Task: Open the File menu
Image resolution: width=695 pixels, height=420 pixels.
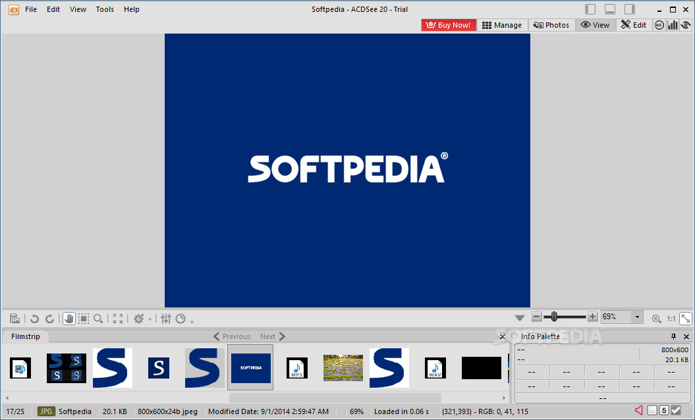Action: (31, 9)
